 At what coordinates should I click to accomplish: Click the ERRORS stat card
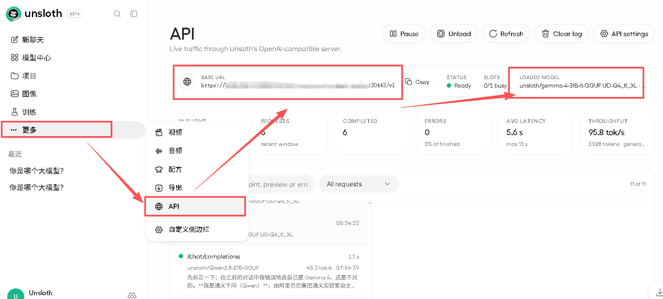click(x=453, y=132)
